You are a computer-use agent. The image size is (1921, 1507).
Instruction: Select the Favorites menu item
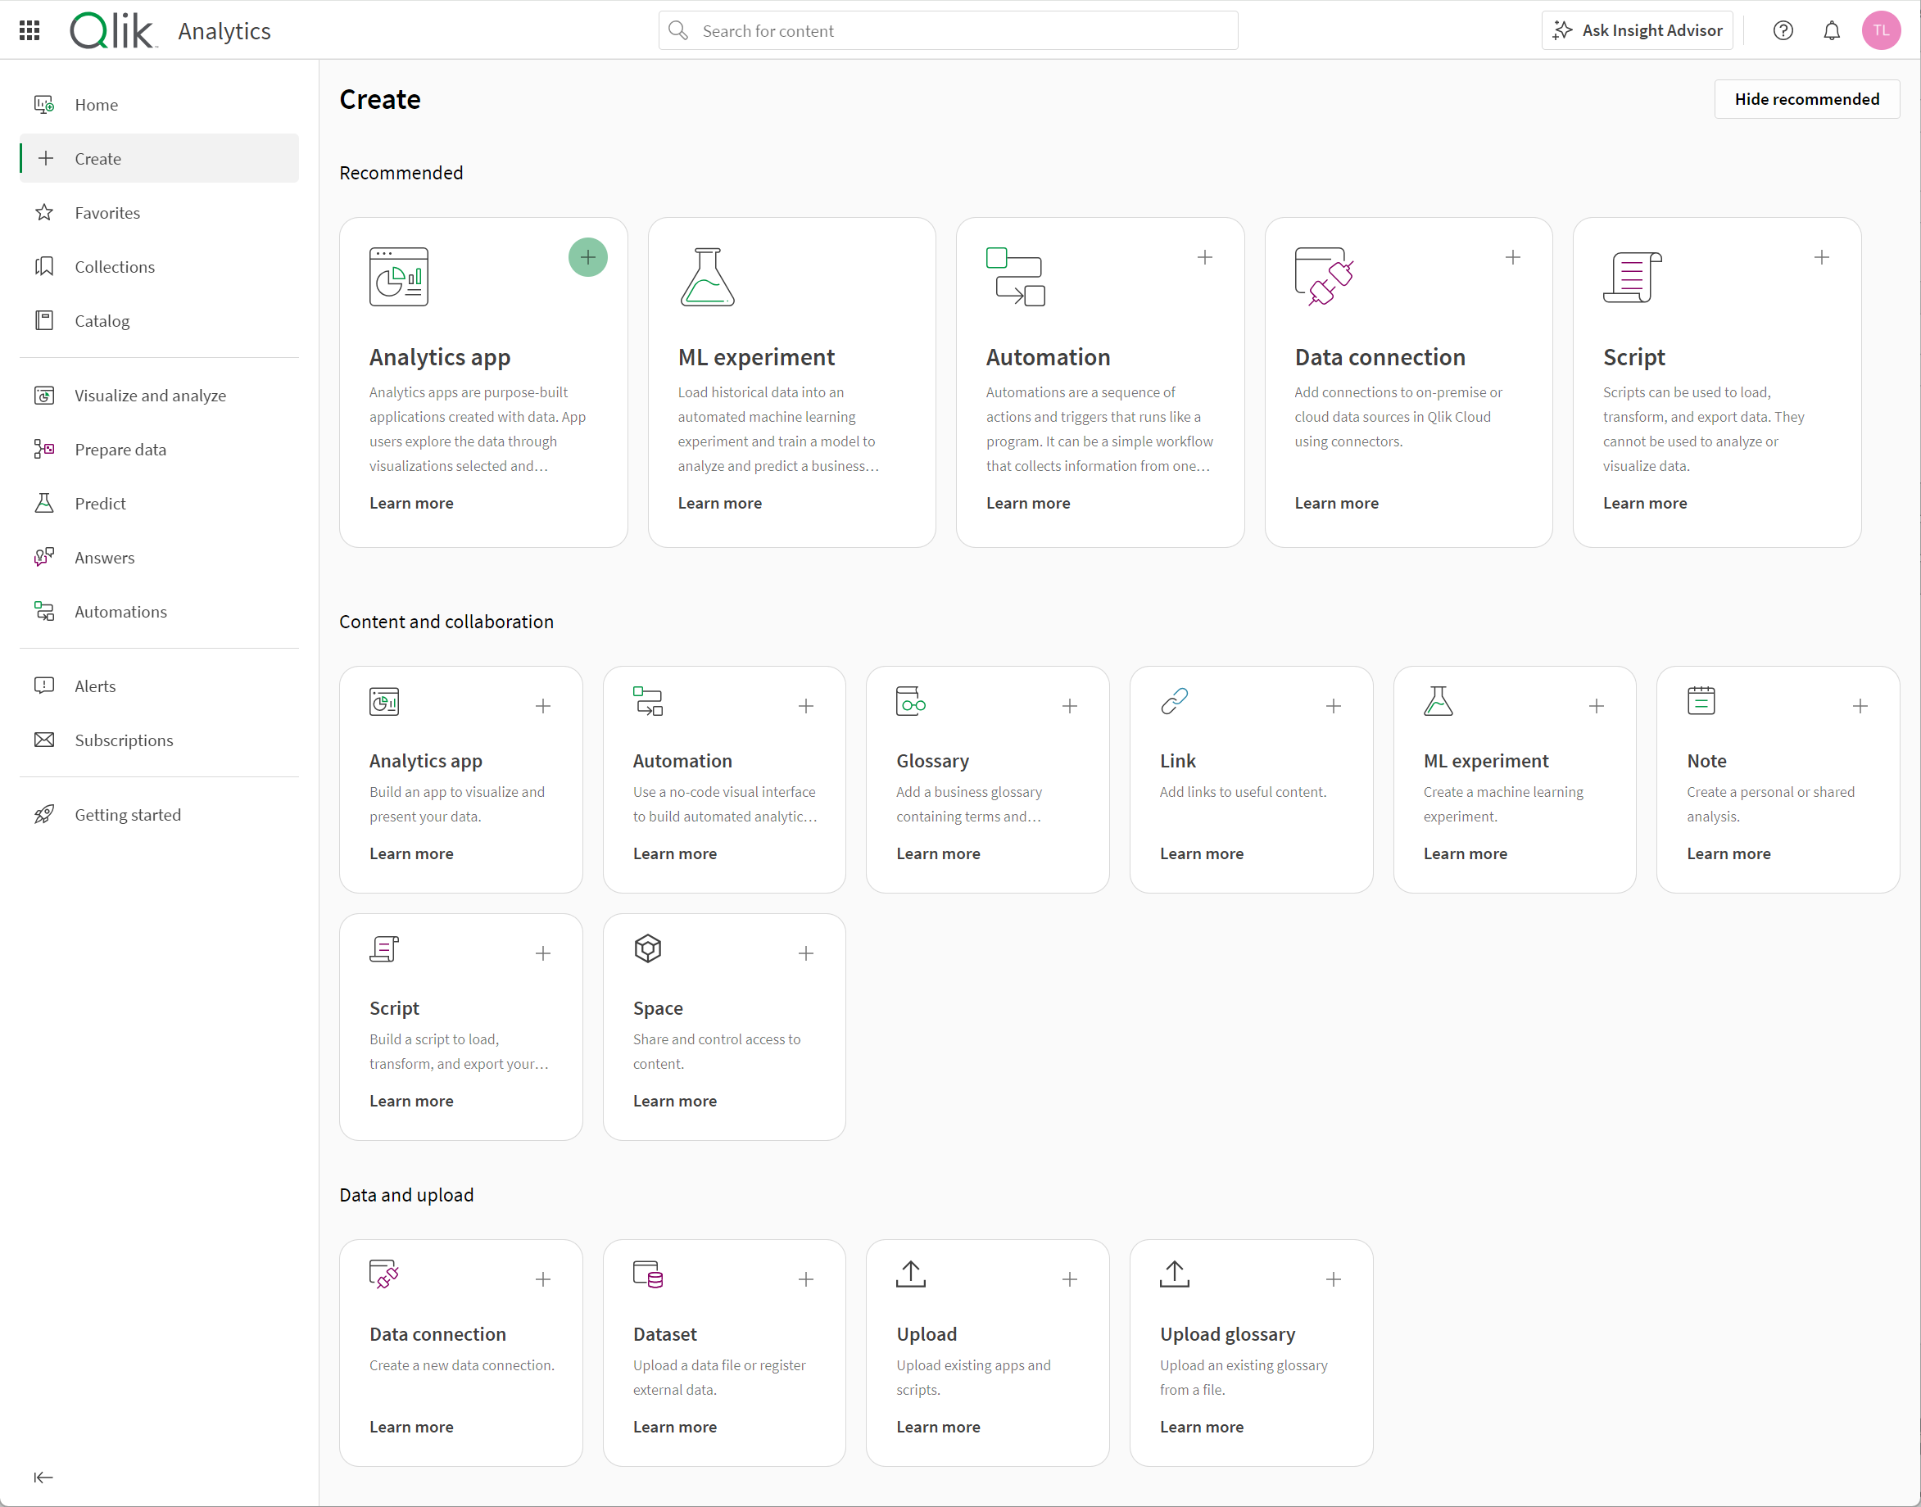(x=106, y=212)
